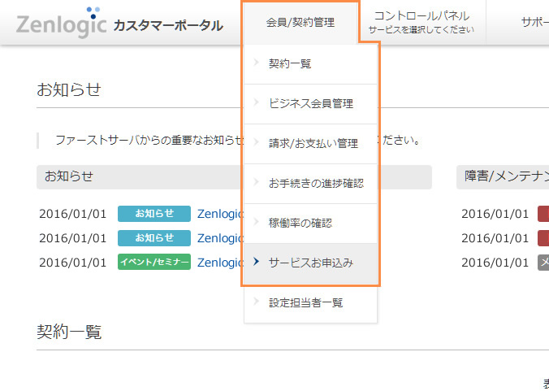Image resolution: width=549 pixels, height=391 pixels.
Task: Open the イベント/セミナー row Zenlogic link
Action: point(220,262)
